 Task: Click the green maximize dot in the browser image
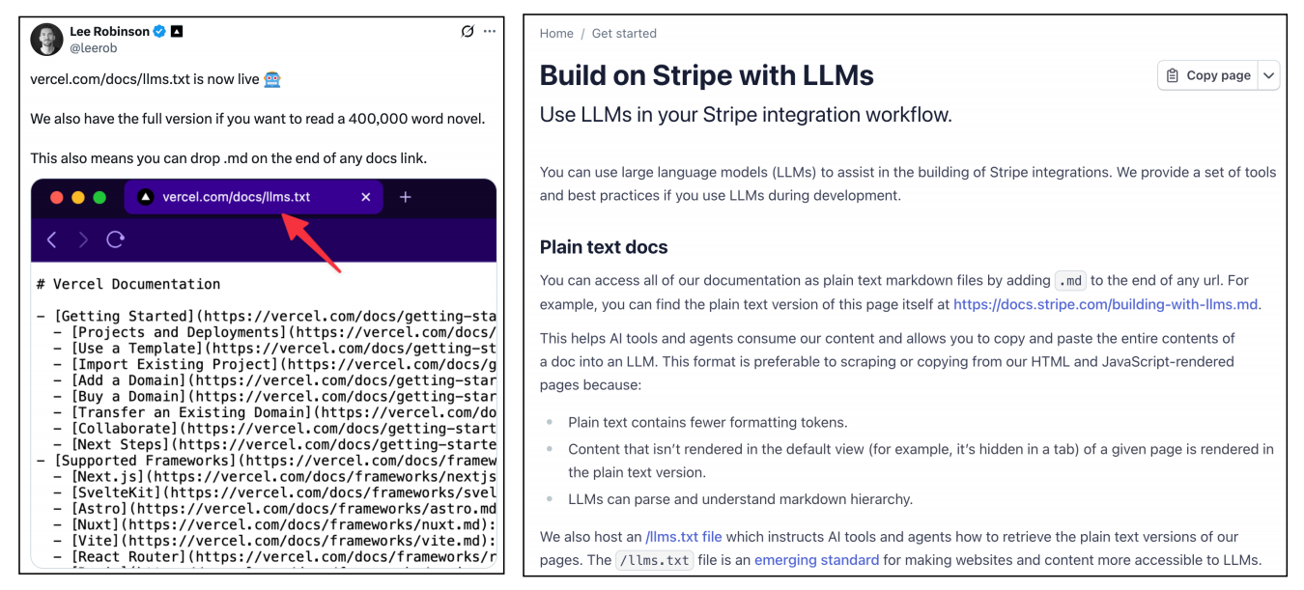pos(99,197)
